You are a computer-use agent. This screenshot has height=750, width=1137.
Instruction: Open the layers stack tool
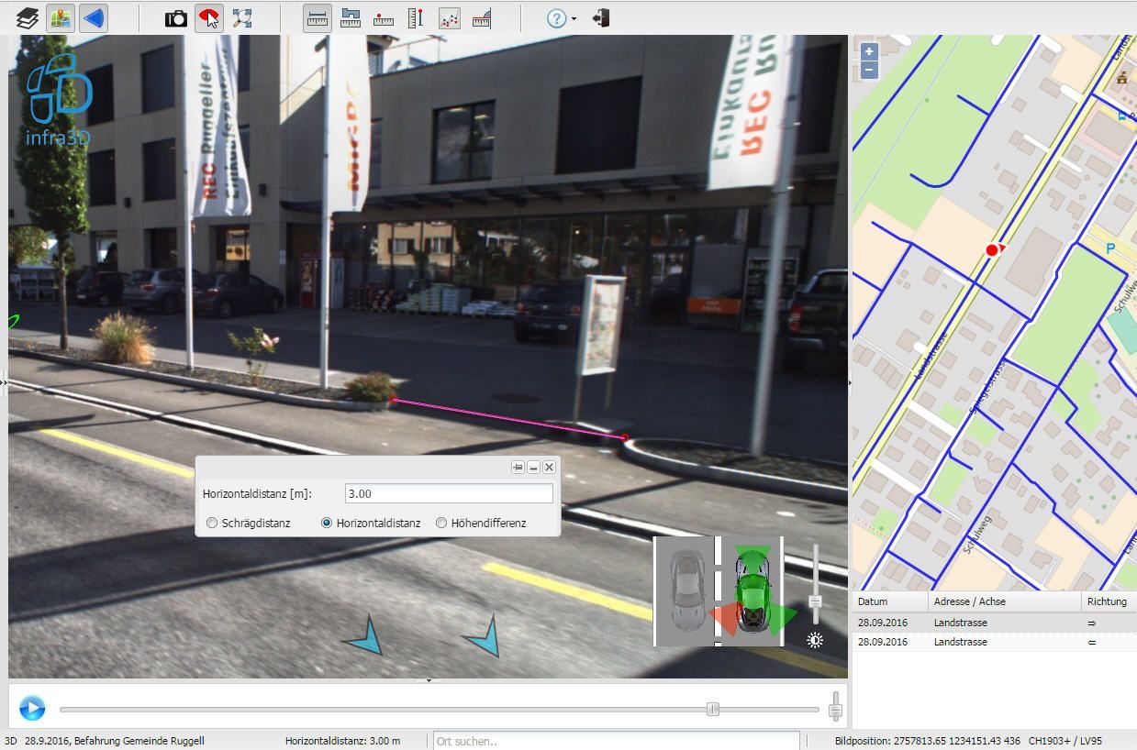(28, 18)
